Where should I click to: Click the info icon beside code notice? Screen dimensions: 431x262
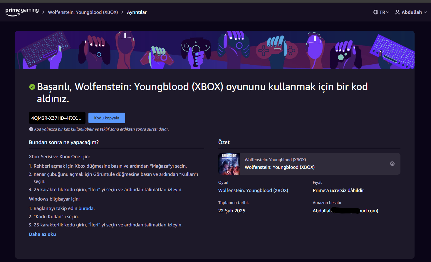(x=31, y=129)
